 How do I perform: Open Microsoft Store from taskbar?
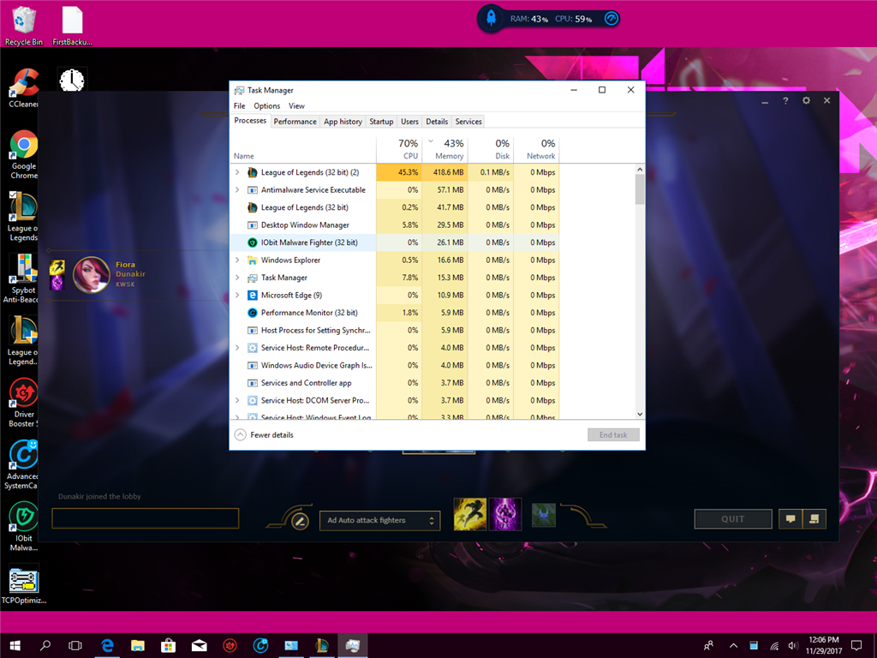click(169, 646)
